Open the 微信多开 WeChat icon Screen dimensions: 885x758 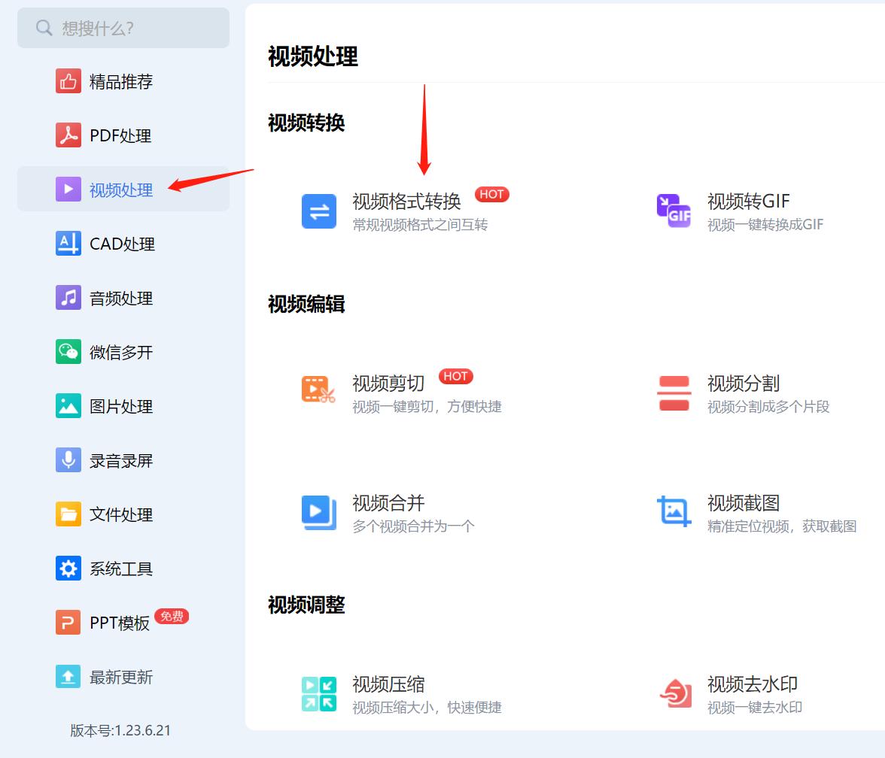[x=68, y=351]
